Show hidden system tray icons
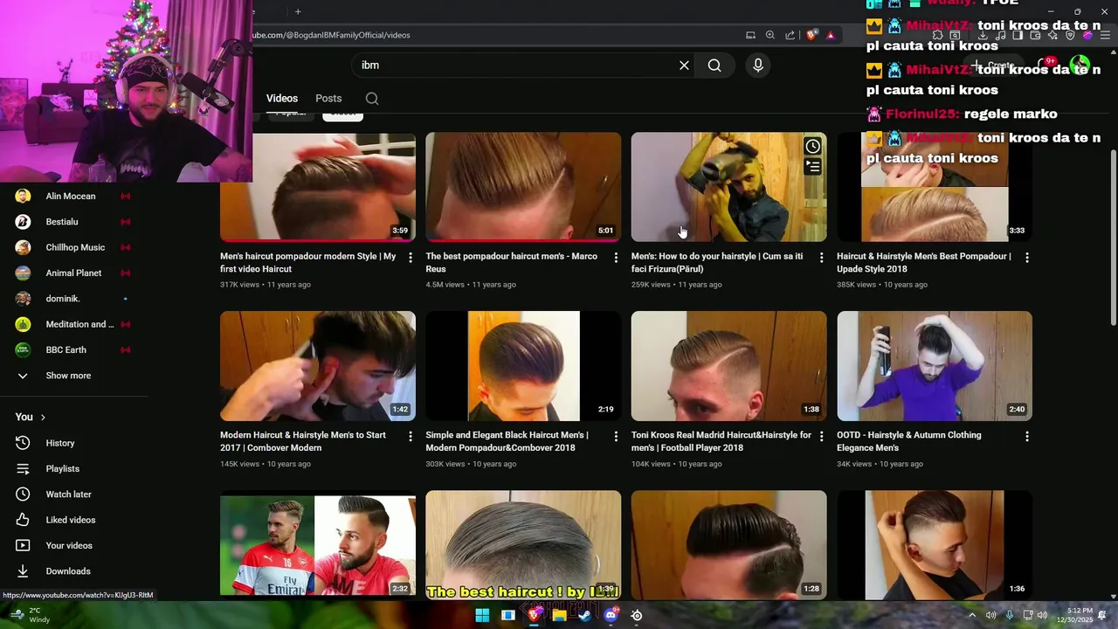 click(971, 615)
